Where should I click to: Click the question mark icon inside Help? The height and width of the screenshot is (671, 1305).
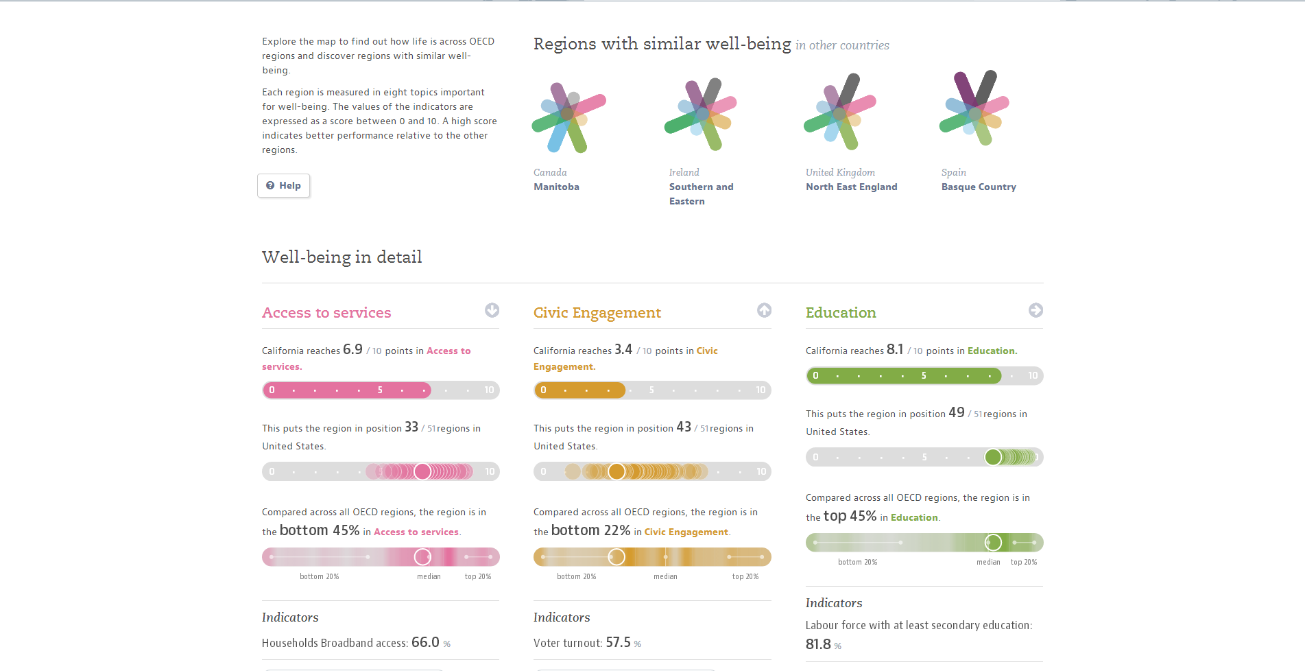[270, 185]
